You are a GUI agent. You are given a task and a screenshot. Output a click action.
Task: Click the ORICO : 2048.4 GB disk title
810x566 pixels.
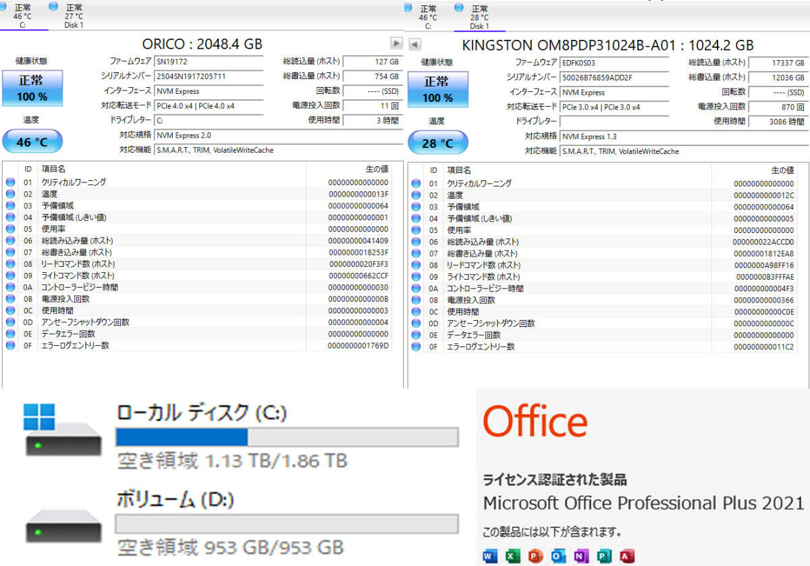(203, 45)
